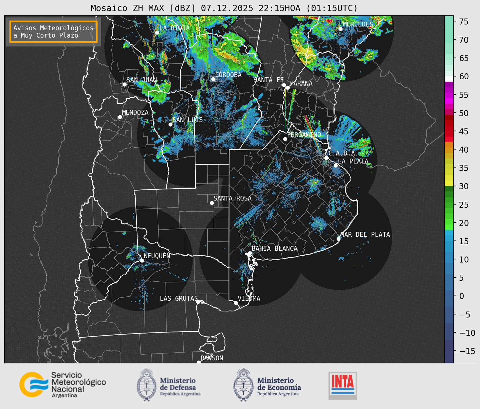Viewport: 480px width, 409px height.
Task: Click the La Rioja city marker dot
Action: tap(157, 32)
